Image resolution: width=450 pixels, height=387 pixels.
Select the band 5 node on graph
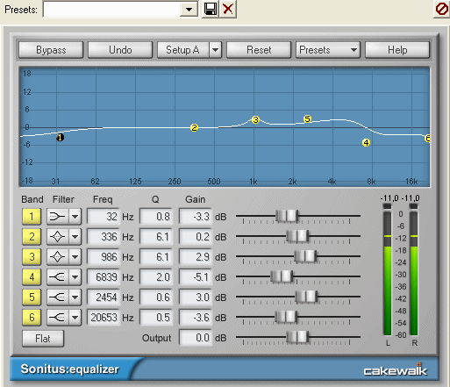pos(307,119)
